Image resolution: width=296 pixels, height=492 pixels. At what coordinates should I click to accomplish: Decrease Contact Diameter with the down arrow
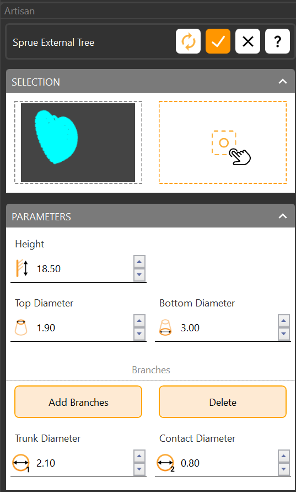(284, 469)
